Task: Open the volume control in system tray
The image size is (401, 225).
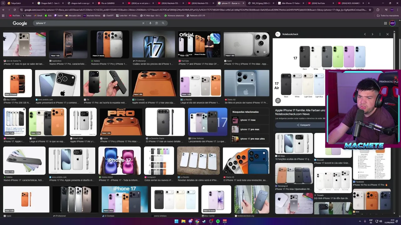Action: [x=381, y=221]
